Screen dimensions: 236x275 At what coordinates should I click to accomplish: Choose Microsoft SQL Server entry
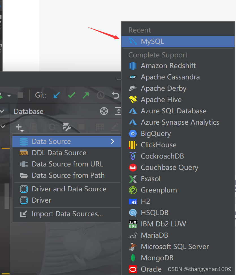pos(178,246)
